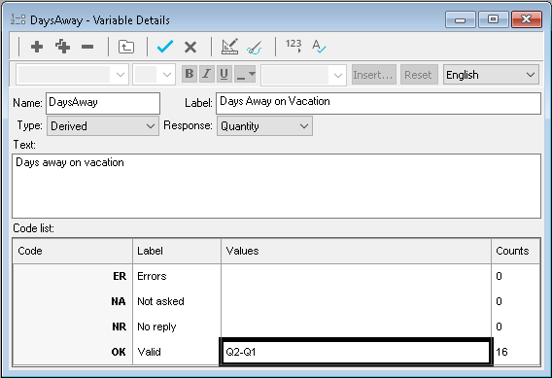The image size is (552, 378).
Task: Maximize the Variable Details window
Action: (x=494, y=19)
